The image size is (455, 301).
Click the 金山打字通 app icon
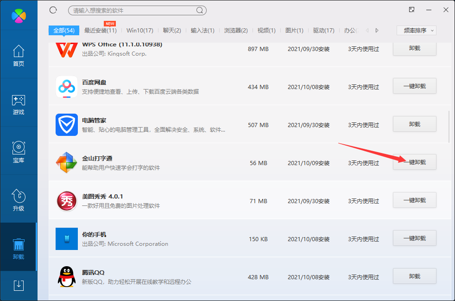[x=67, y=162]
